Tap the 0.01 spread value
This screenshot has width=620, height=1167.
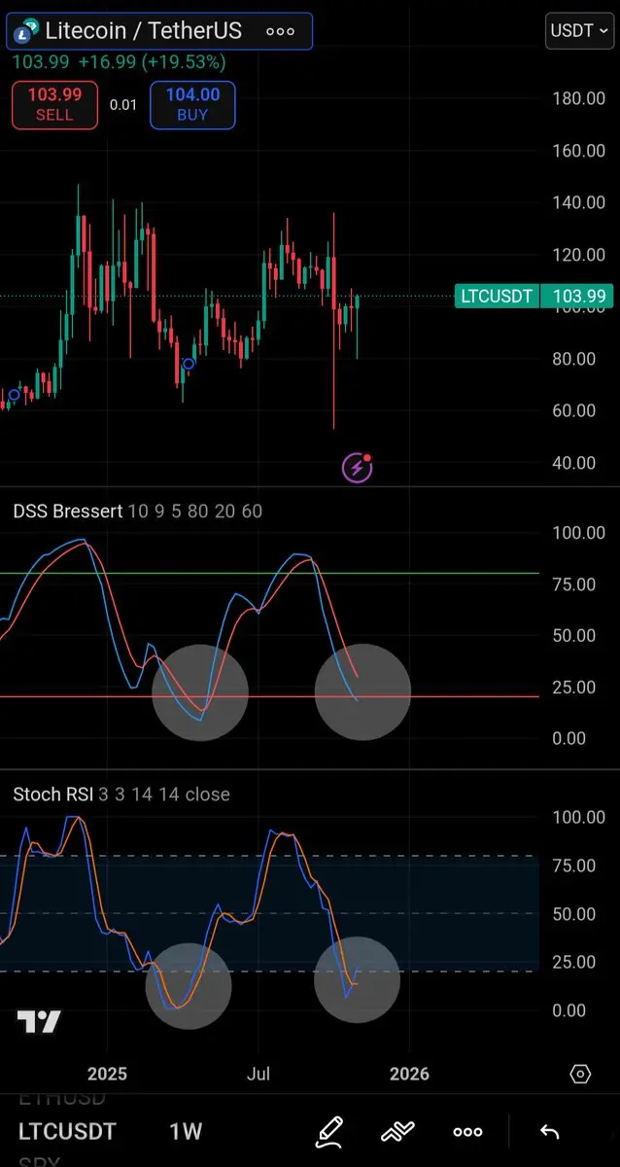(x=123, y=105)
